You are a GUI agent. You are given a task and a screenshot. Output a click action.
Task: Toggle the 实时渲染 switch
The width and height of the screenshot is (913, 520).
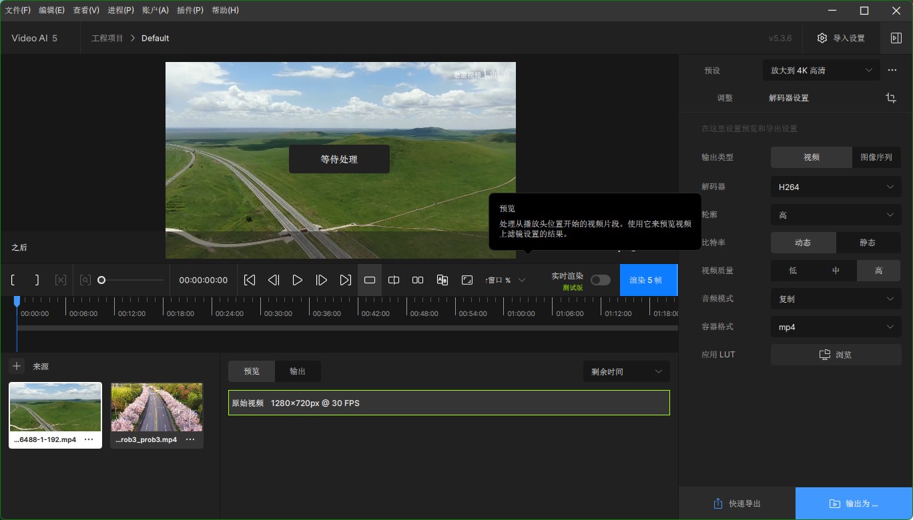pos(600,280)
